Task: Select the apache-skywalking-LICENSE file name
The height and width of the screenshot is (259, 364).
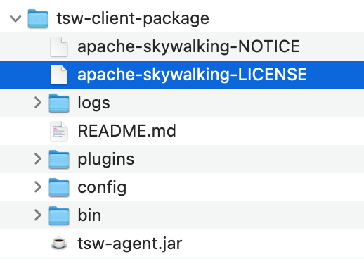Action: point(192,75)
